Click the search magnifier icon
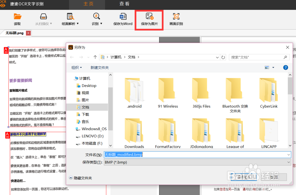Viewport: 296px width, 195px height. [x=285, y=57]
